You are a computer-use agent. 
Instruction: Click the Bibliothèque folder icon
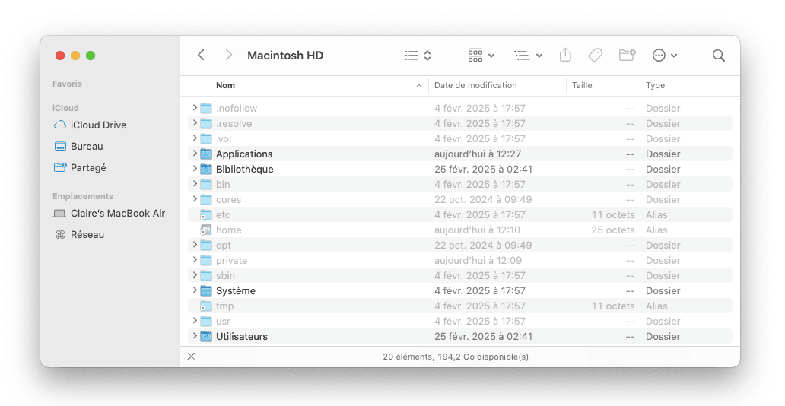(x=206, y=170)
